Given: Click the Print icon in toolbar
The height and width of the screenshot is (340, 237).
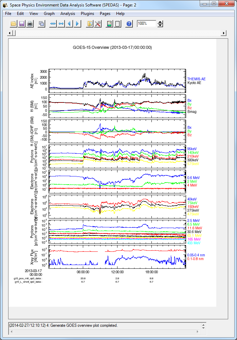Looking at the screenshot, I should 30,24.
